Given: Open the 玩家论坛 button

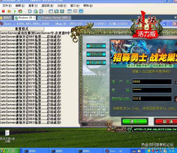Looking at the screenshot, I should click(x=96, y=54).
